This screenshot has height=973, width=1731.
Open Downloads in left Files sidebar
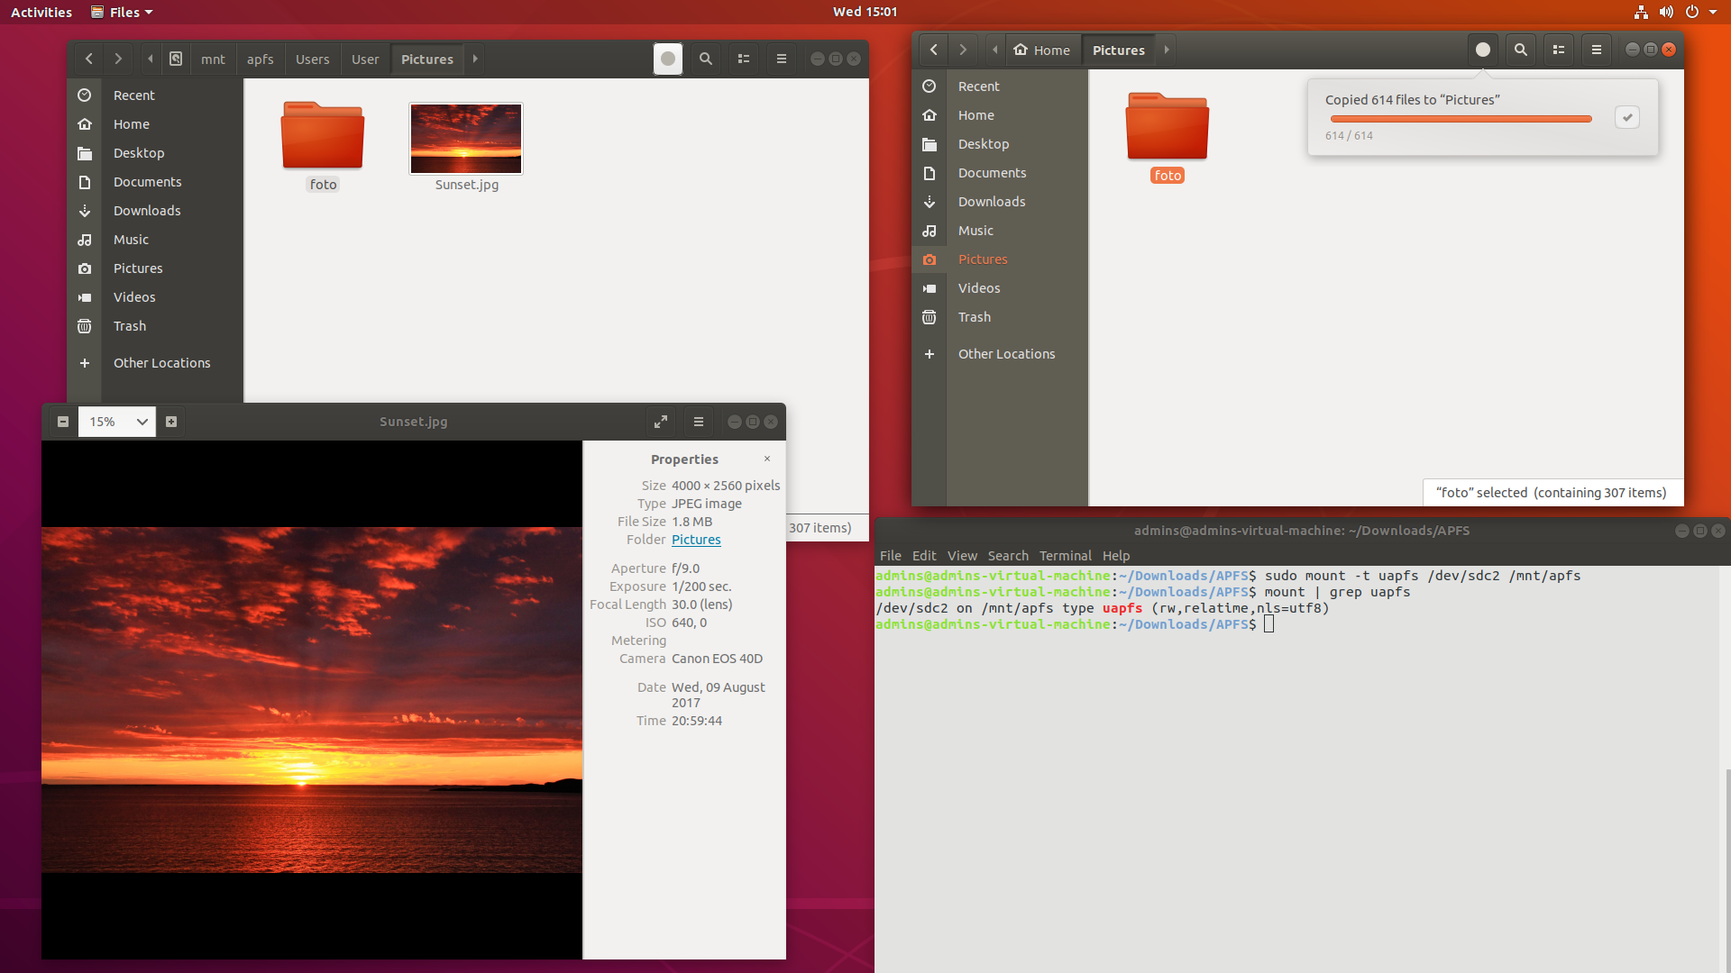pos(147,211)
